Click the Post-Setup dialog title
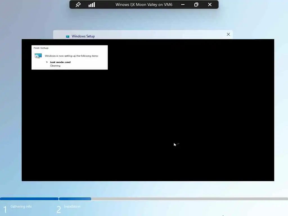This screenshot has width=288, height=216. pyautogui.click(x=41, y=48)
